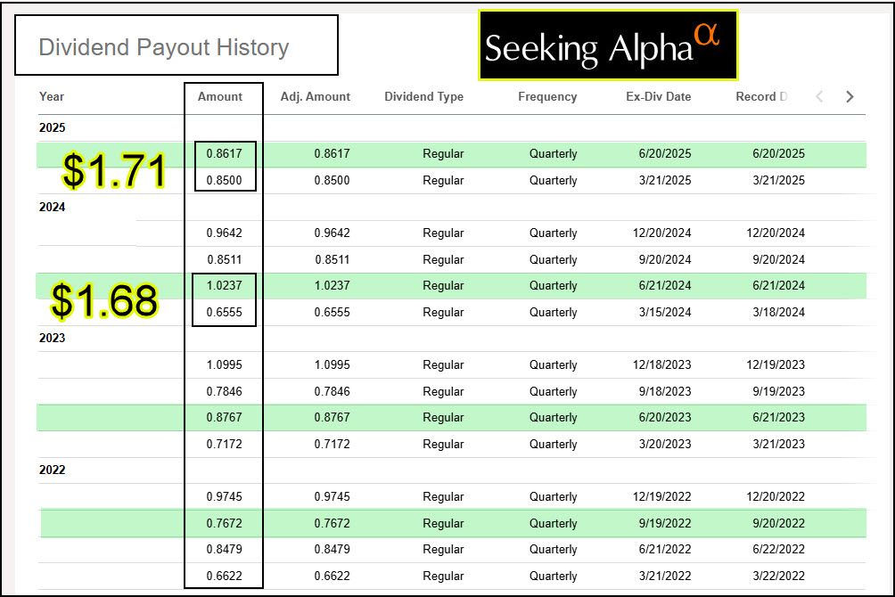Collapse the 2024 year group
895x597 pixels.
point(53,208)
